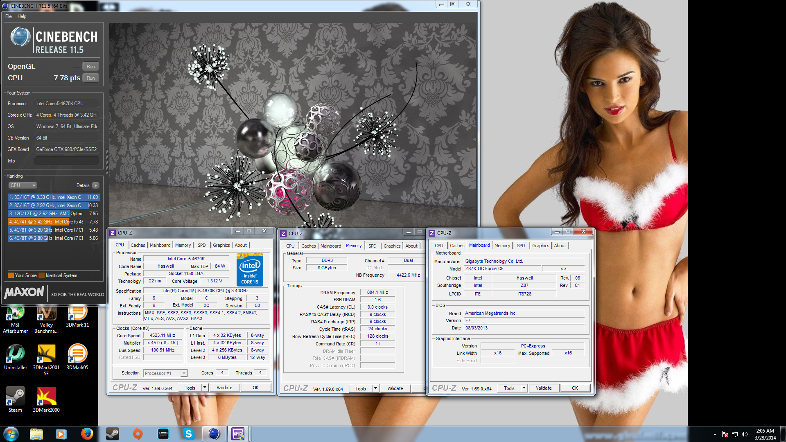Image resolution: width=786 pixels, height=442 pixels.
Task: Click the 7.78 pts CPU score
Action: tap(67, 78)
